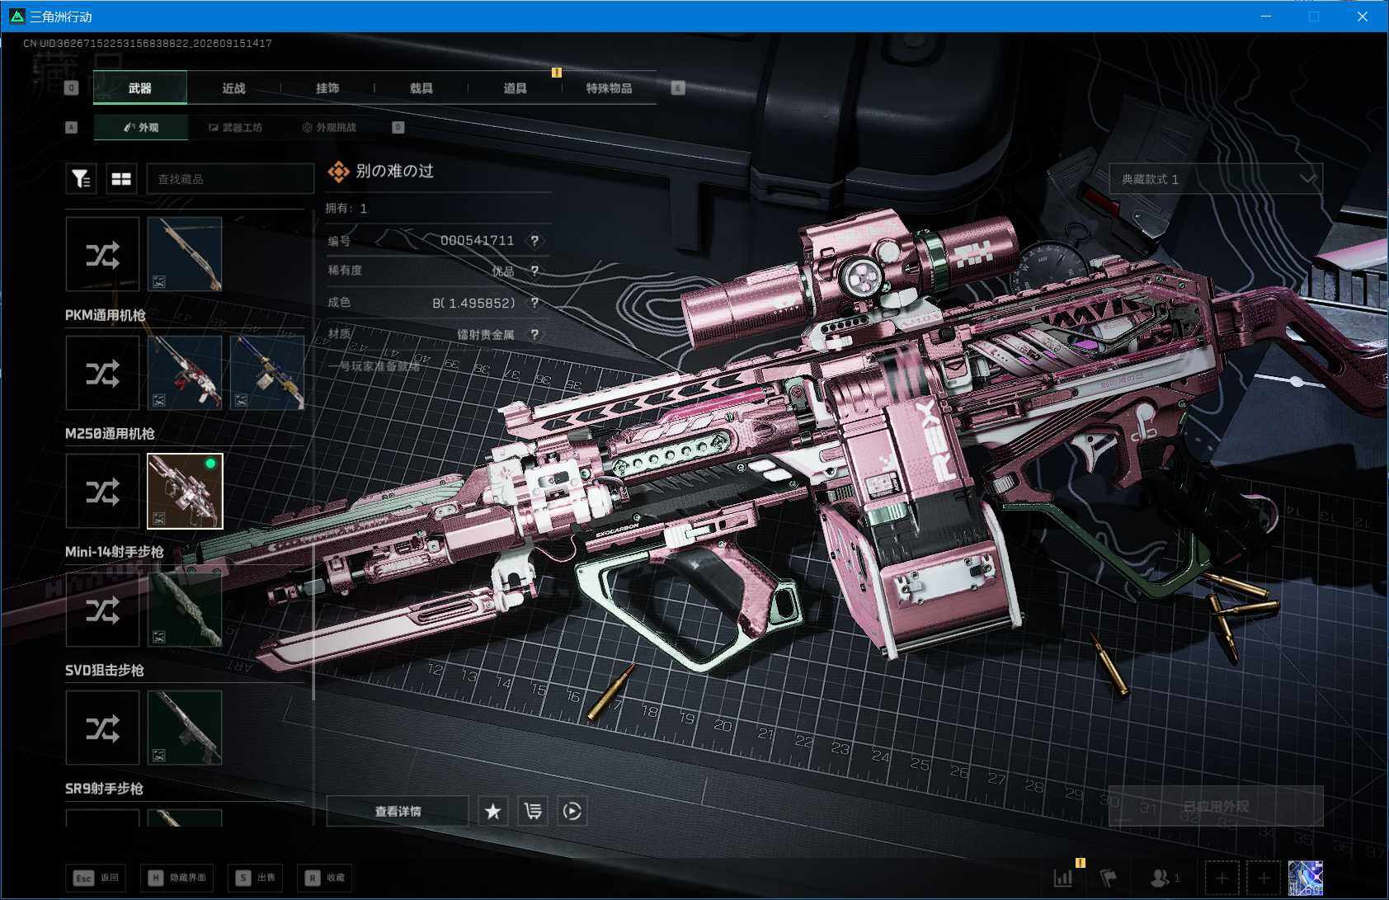Click the 拥有: 1 owned count
This screenshot has height=900, width=1389.
point(346,209)
